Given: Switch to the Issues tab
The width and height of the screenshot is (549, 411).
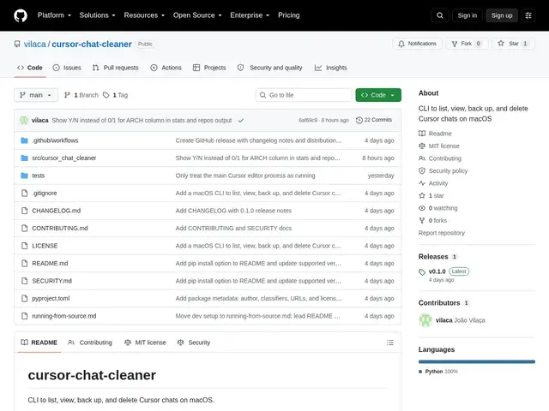Looking at the screenshot, I should point(67,68).
